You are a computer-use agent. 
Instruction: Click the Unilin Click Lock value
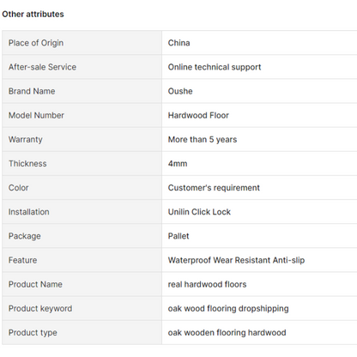coord(199,212)
